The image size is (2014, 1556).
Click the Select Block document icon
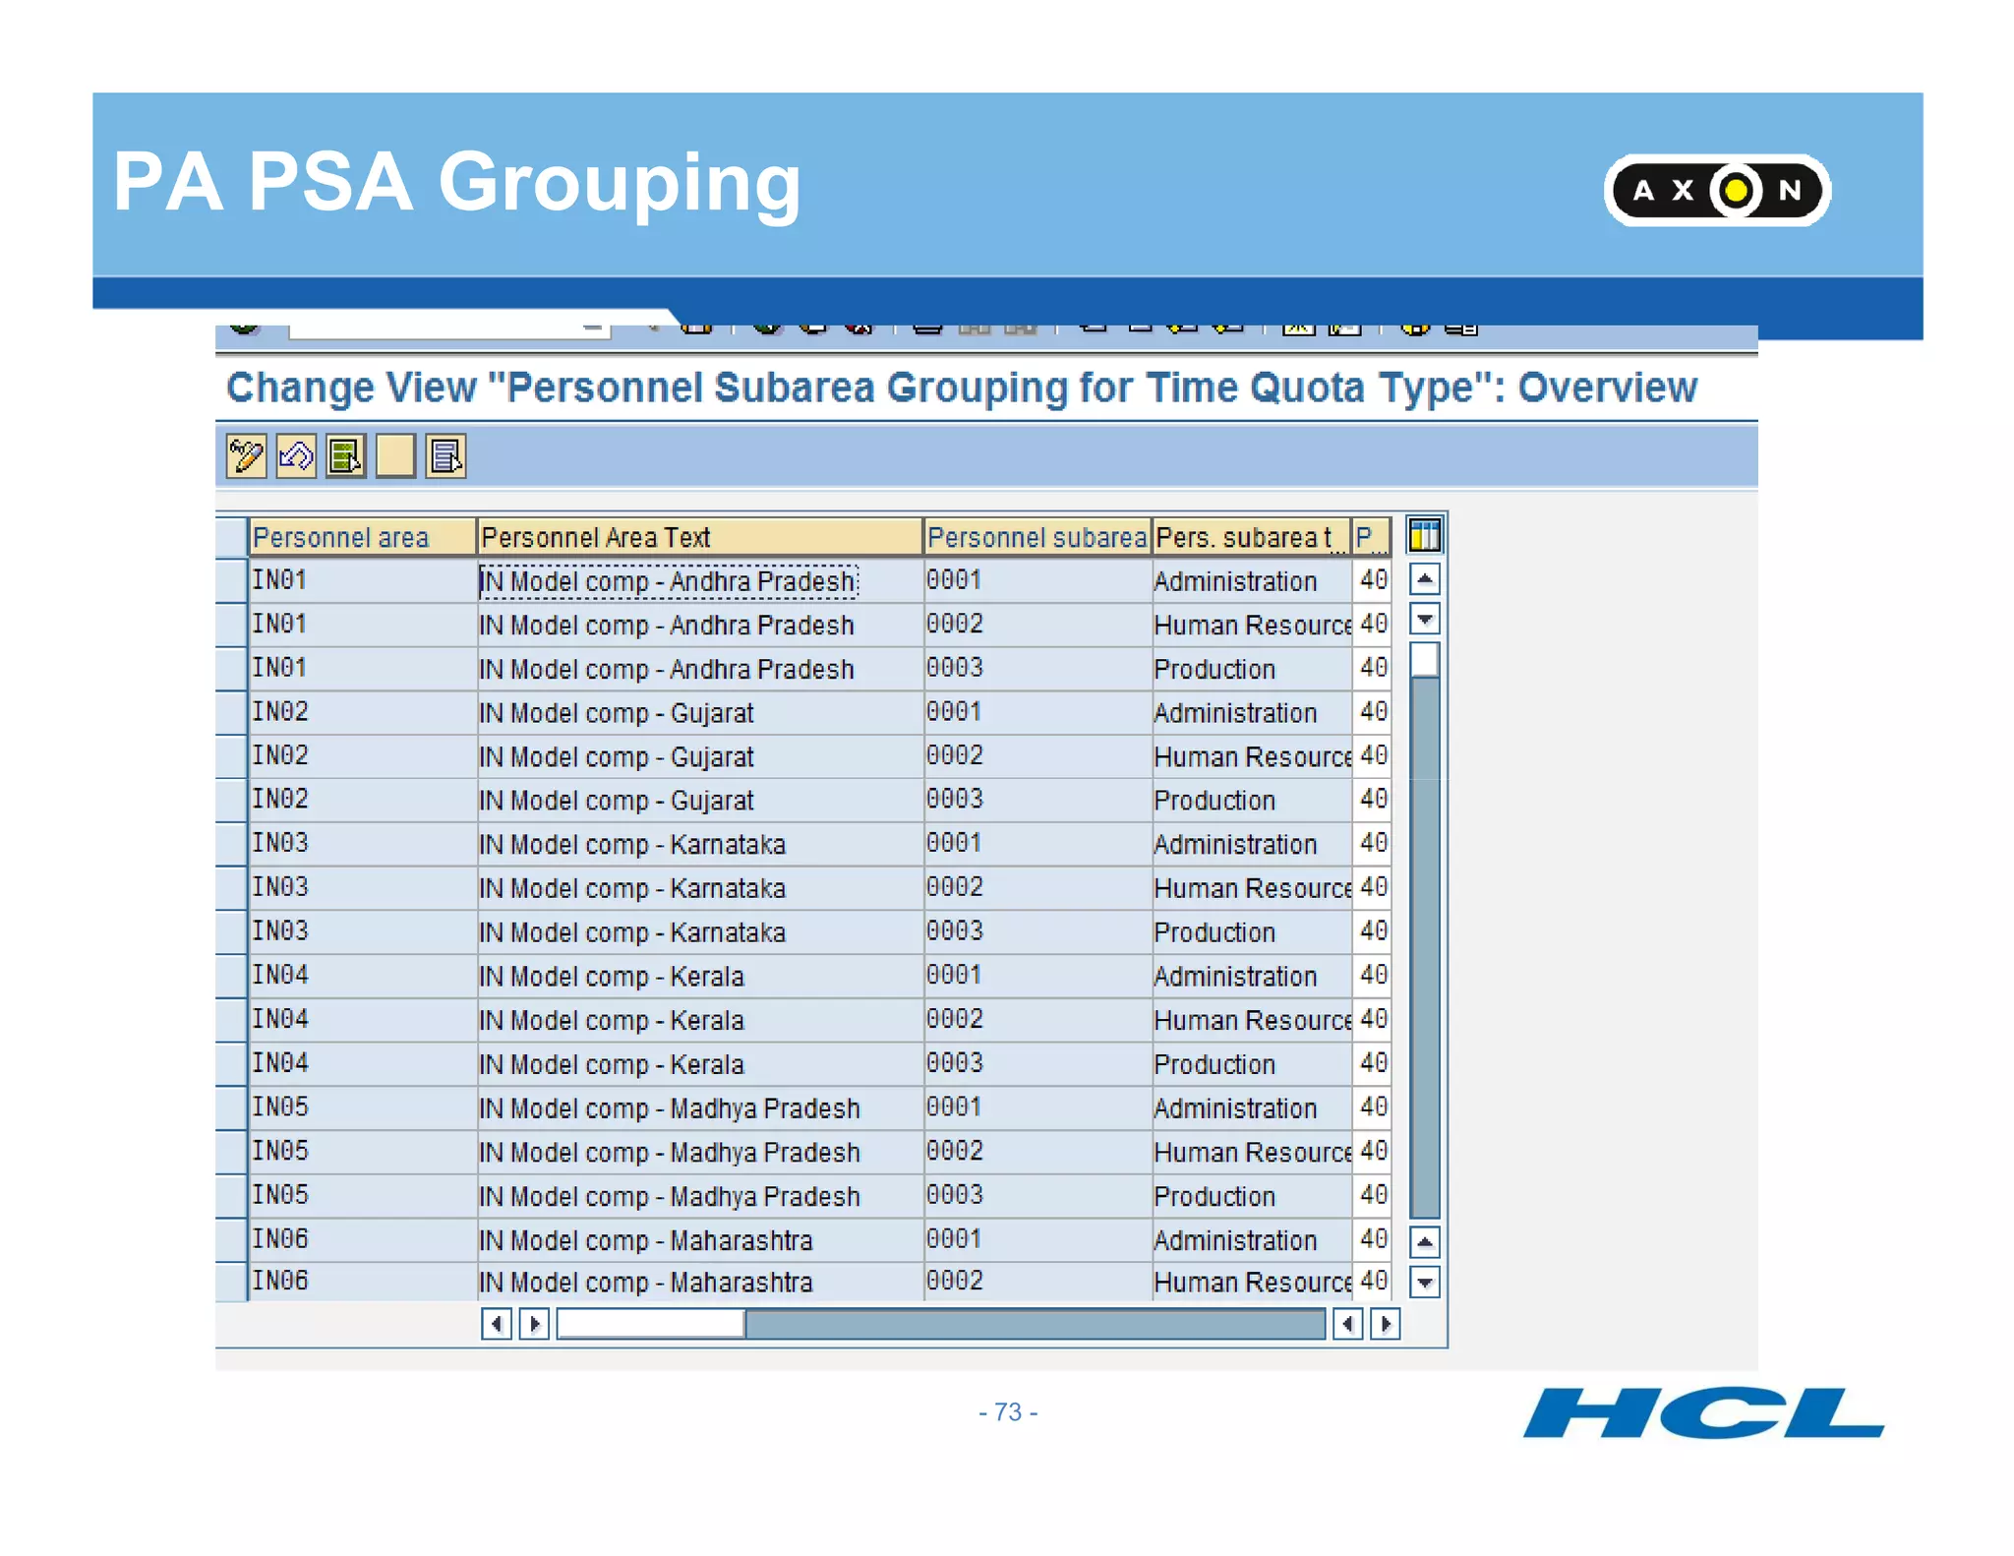click(445, 456)
